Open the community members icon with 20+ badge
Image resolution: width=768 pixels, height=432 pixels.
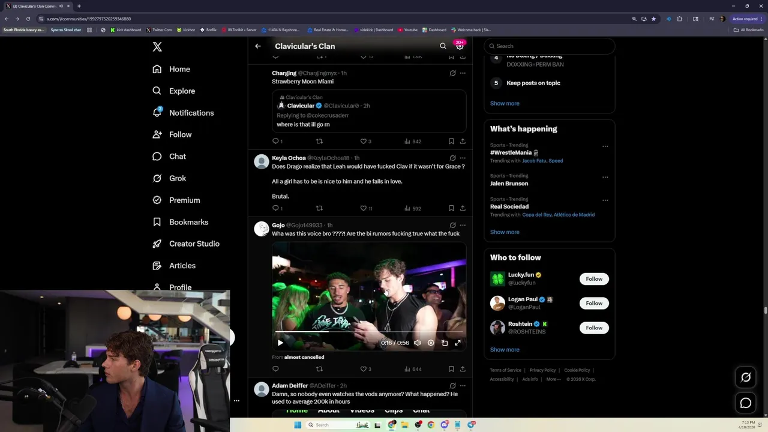click(x=460, y=46)
